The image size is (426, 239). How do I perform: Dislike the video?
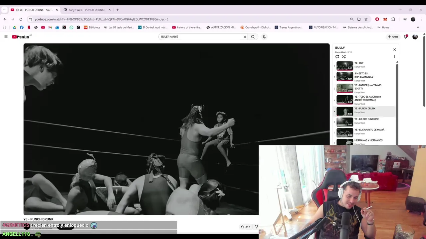coord(256,227)
